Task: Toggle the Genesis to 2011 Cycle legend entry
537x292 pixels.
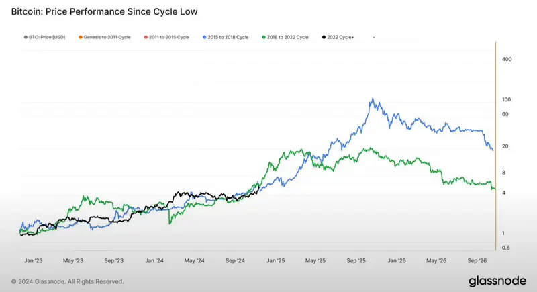Action: 105,37
